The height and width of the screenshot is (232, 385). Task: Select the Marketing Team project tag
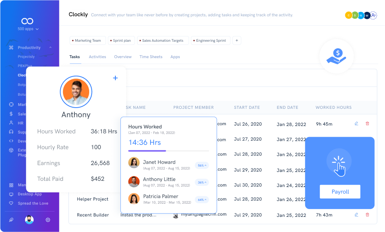tap(88, 41)
